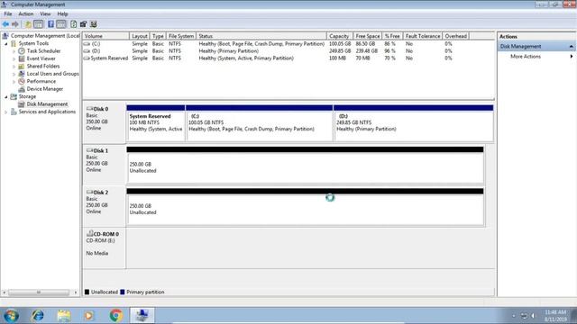Viewport: 577px width, 324px height.
Task: Select the (C:) volume row in list
Action: point(276,44)
